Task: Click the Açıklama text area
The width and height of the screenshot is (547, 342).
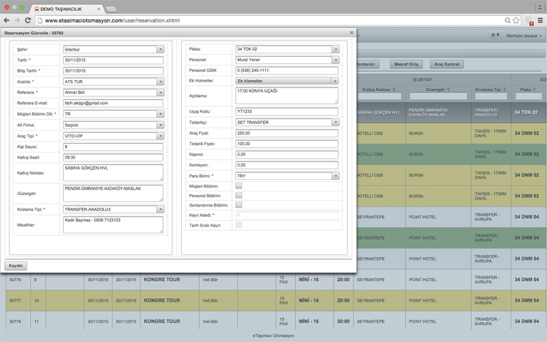Action: (x=286, y=96)
